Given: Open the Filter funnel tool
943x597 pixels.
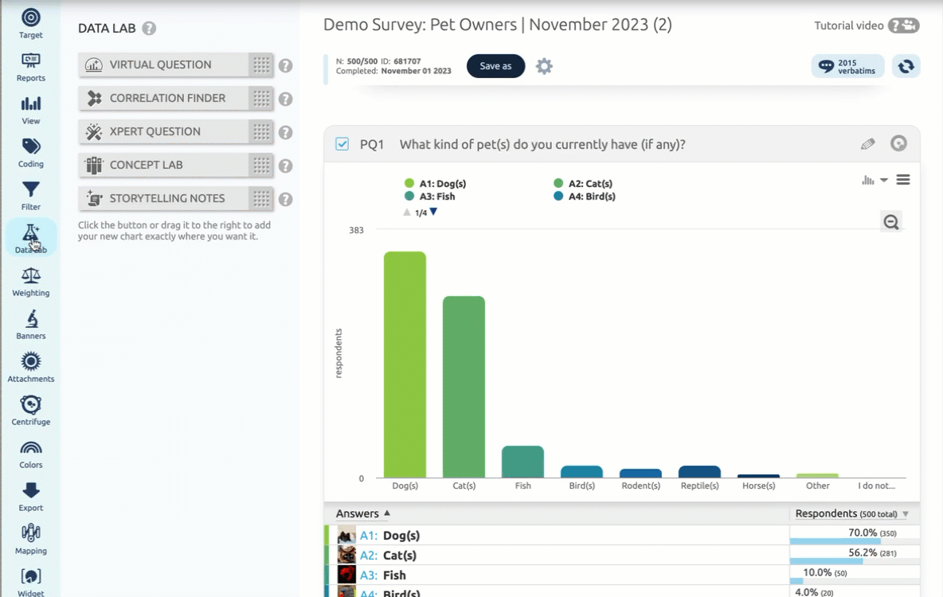Looking at the screenshot, I should [31, 195].
